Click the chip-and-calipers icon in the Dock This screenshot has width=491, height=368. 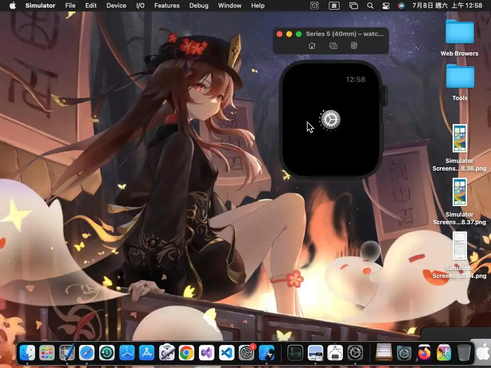point(335,353)
